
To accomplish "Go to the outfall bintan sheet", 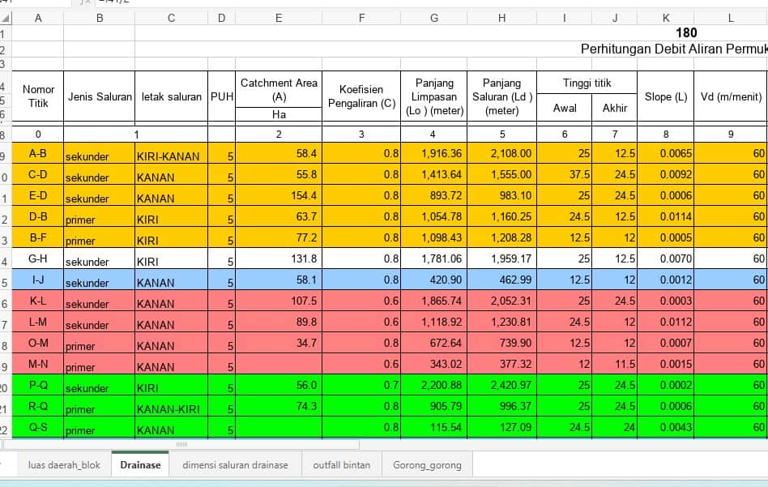I will (341, 464).
